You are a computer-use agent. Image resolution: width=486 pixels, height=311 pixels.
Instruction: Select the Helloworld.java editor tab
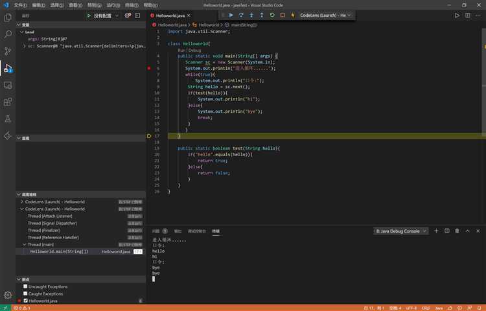pos(170,16)
